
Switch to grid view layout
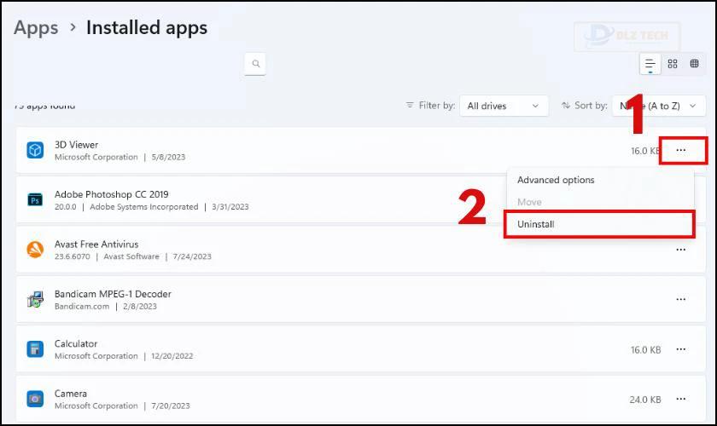[673, 64]
